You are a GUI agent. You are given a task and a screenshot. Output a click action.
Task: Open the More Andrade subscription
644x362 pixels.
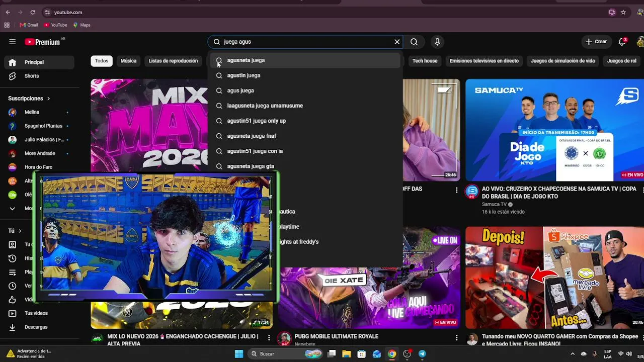click(40, 153)
